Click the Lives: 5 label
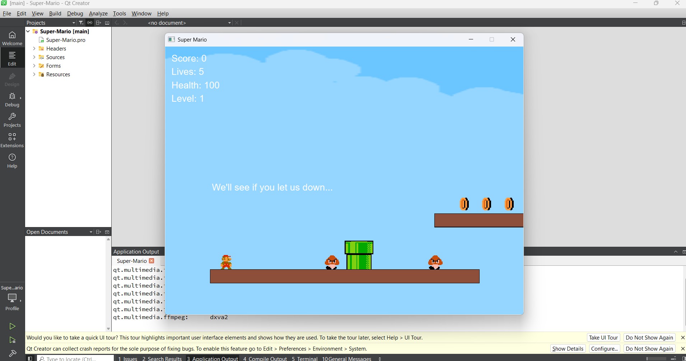 (x=187, y=72)
